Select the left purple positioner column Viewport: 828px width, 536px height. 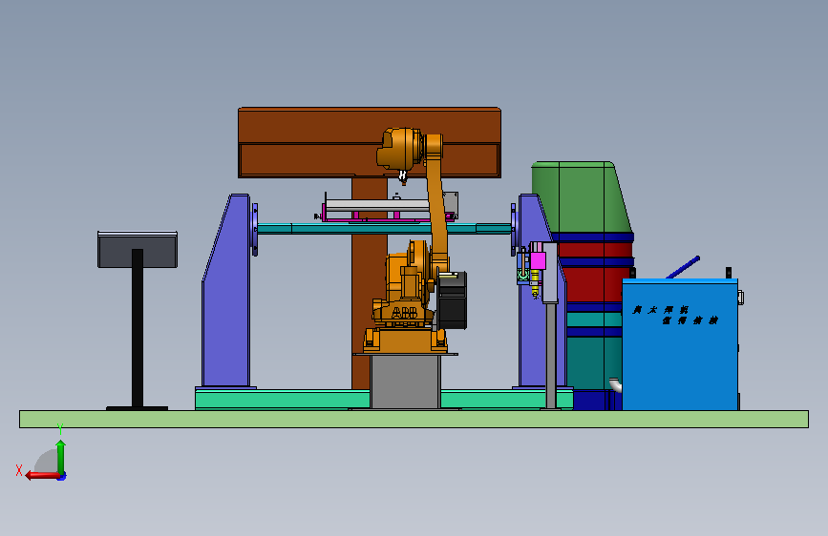coord(226,291)
